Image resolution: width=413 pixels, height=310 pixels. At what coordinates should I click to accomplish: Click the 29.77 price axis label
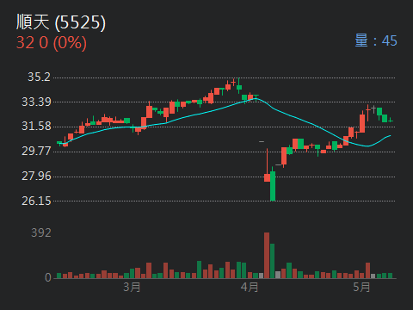click(x=36, y=151)
